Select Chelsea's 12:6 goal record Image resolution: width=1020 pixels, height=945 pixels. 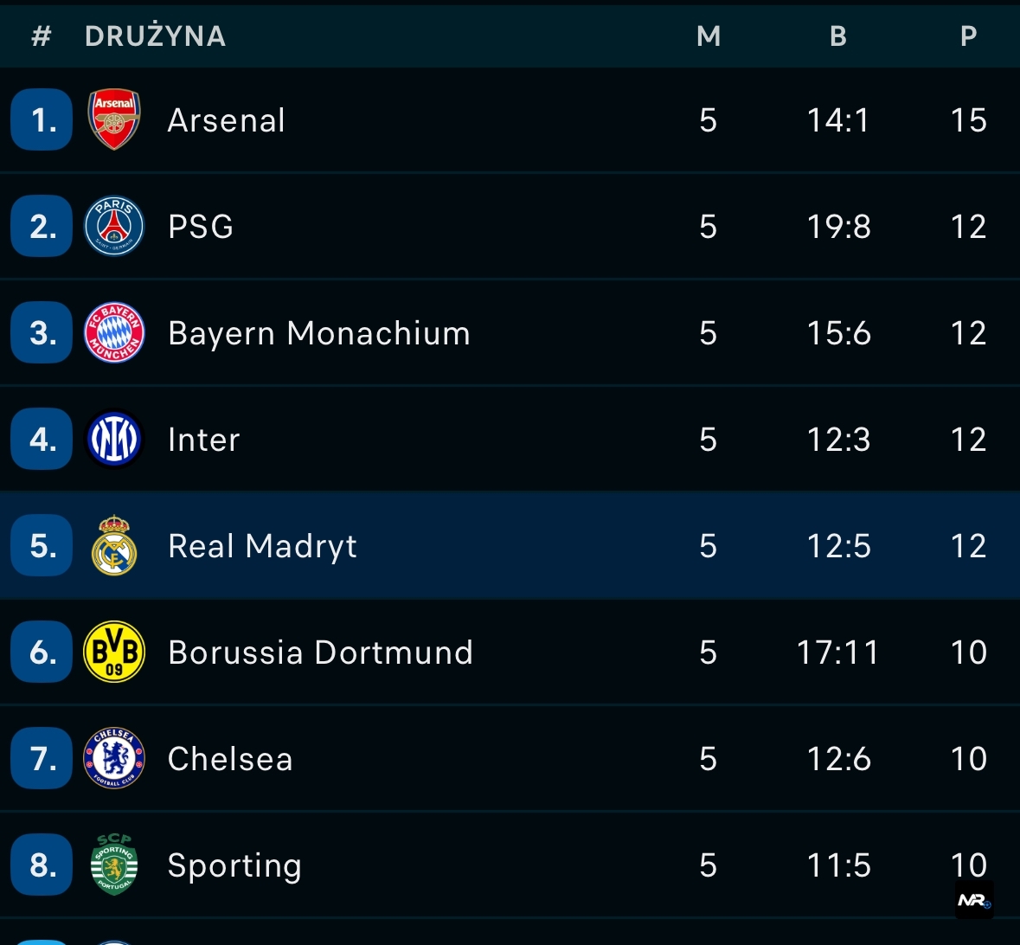838,759
